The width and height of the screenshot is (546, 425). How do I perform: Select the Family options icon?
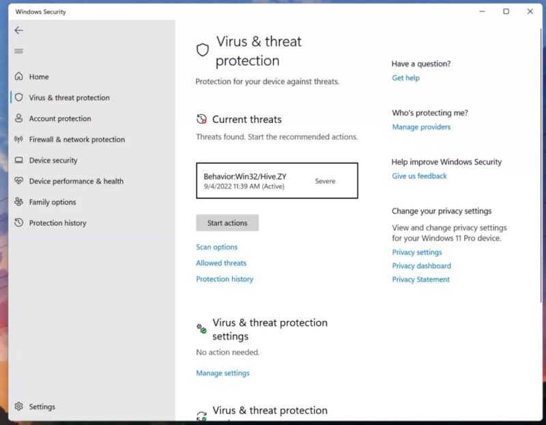[20, 202]
